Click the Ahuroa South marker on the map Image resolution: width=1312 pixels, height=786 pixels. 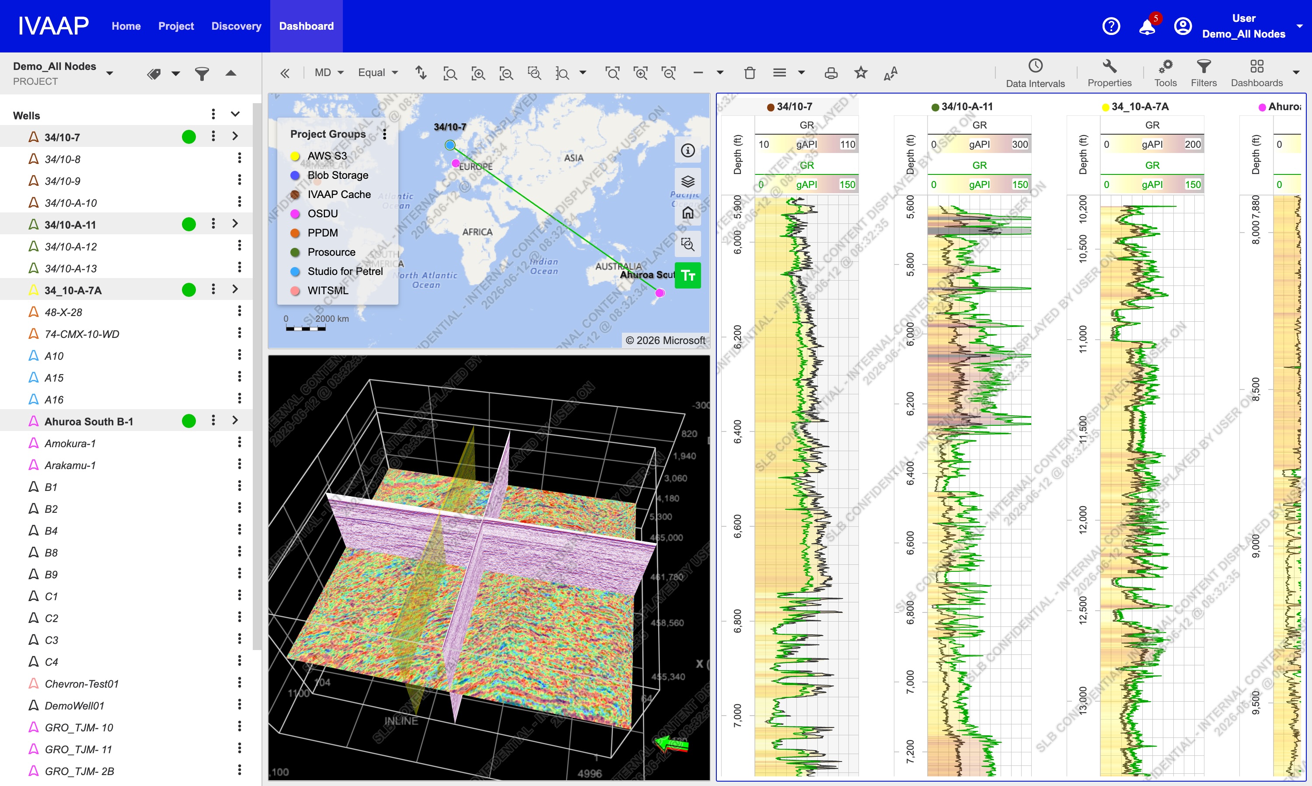(659, 293)
